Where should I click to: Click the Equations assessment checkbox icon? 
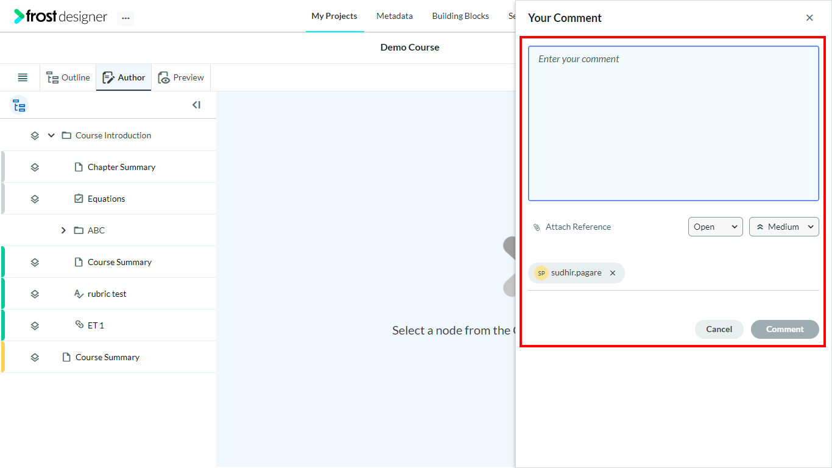(x=79, y=199)
